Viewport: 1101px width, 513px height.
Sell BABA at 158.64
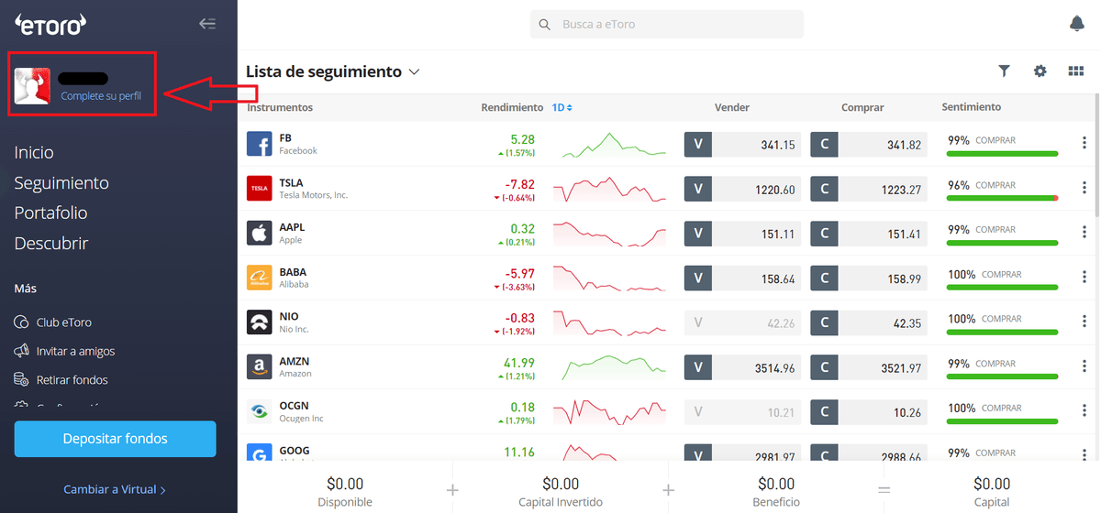742,278
